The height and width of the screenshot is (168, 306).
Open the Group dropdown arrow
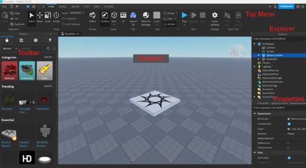click(x=177, y=13)
